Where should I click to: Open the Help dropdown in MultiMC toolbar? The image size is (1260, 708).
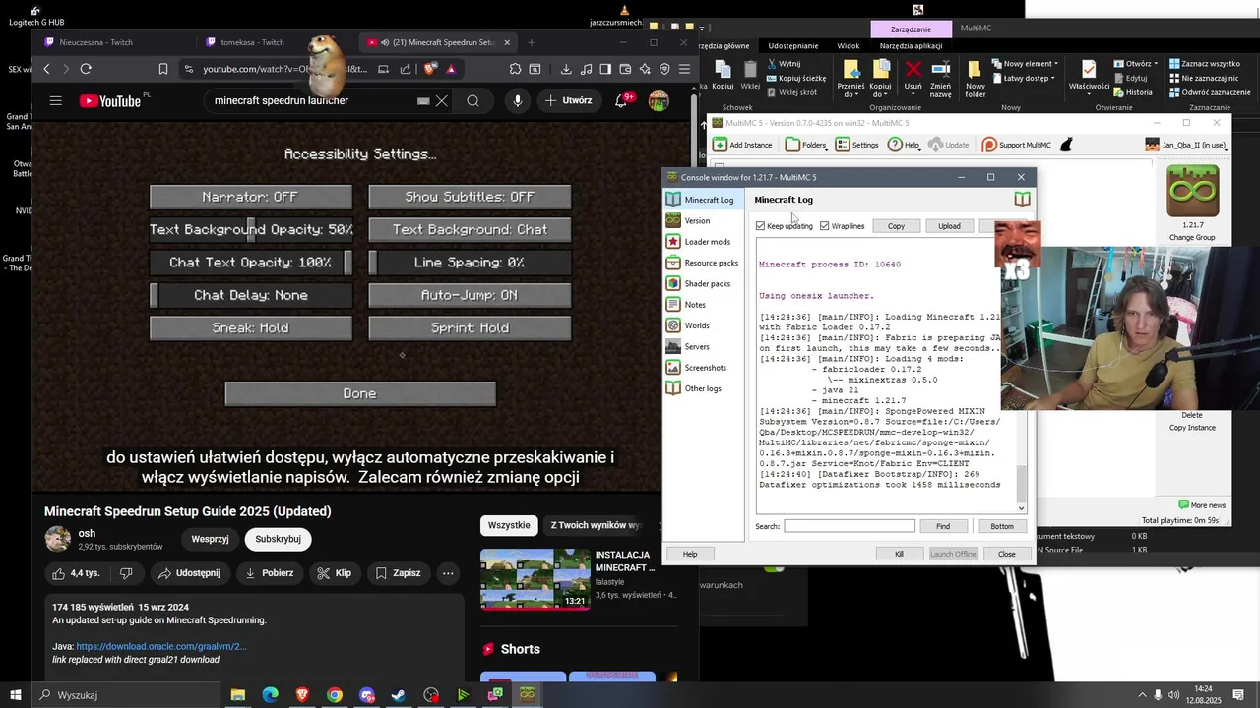pyautogui.click(x=905, y=145)
